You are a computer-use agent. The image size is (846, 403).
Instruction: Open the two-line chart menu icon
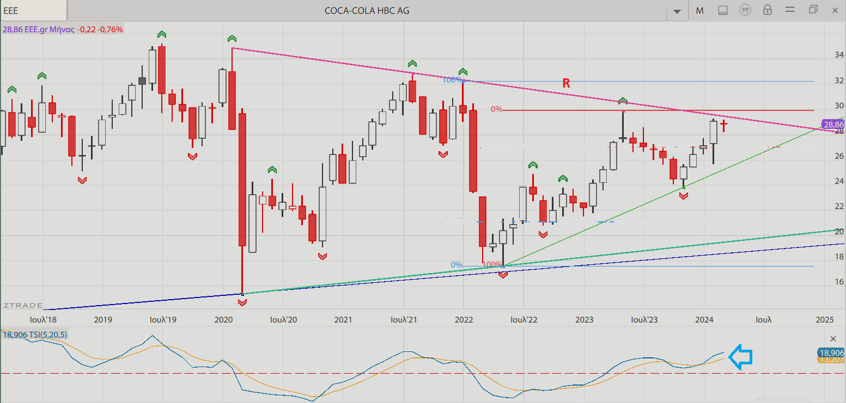pos(790,10)
